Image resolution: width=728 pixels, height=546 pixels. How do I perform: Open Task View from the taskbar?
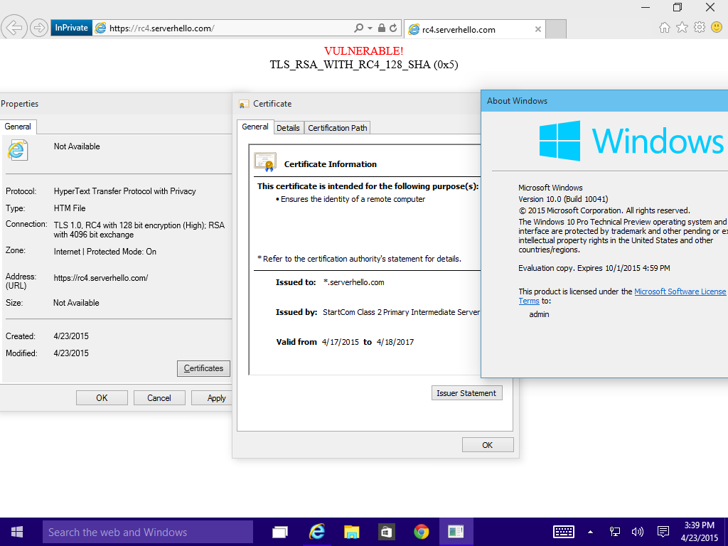pos(279,532)
